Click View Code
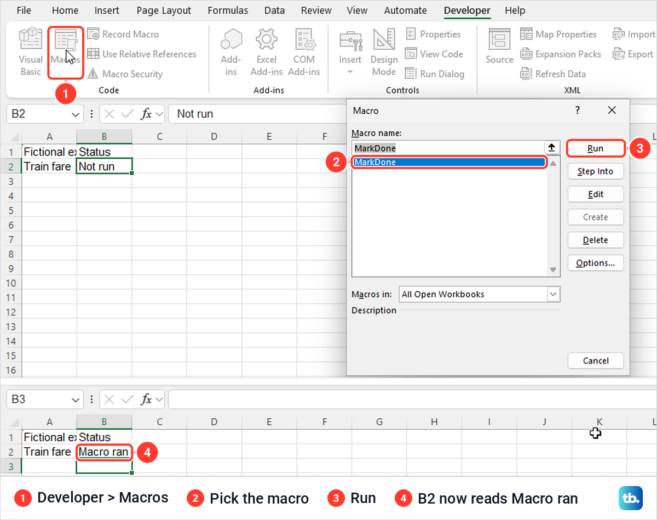The width and height of the screenshot is (657, 520). (434, 54)
